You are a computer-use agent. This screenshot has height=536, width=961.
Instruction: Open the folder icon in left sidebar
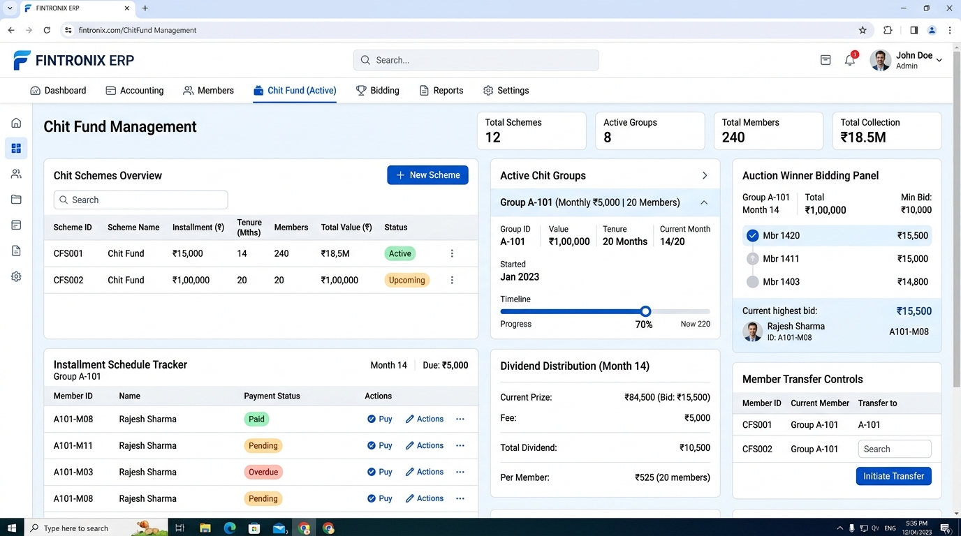(x=16, y=200)
